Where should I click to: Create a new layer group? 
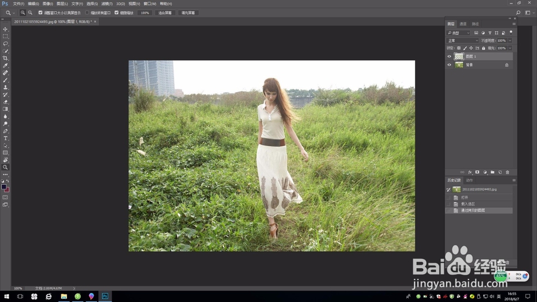(x=492, y=172)
